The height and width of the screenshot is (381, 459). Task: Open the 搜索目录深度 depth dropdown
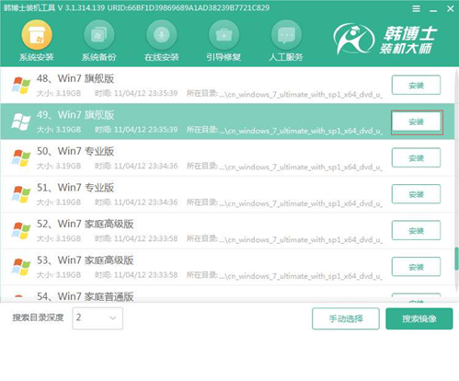(98, 318)
